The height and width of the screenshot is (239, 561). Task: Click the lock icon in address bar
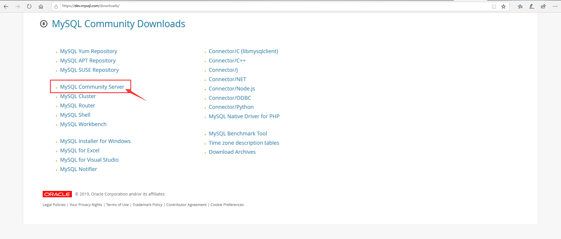click(x=56, y=6)
